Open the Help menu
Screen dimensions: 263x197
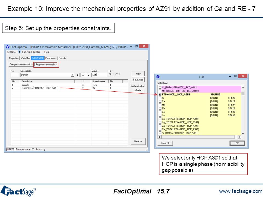click(x=47, y=52)
